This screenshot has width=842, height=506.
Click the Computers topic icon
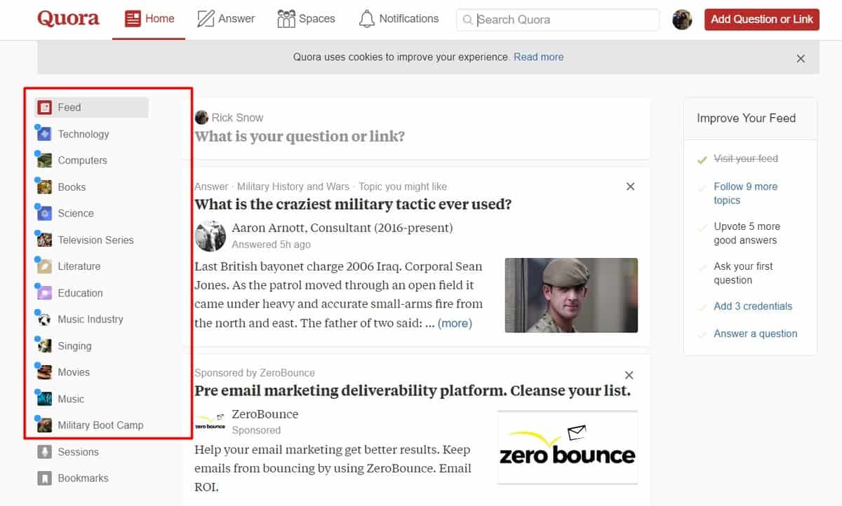45,160
